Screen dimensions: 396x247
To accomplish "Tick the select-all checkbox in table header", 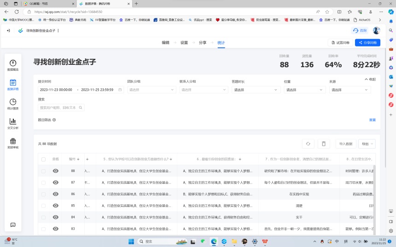I will 43,159.
